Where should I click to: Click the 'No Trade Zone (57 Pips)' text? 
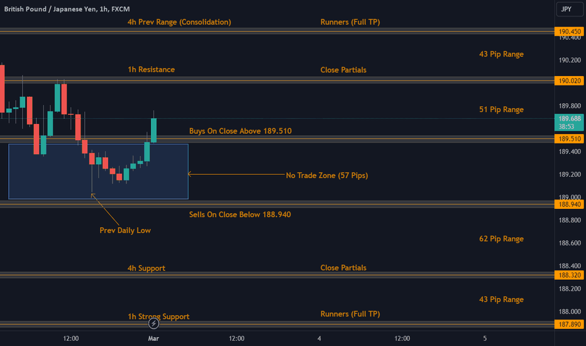[326, 175]
